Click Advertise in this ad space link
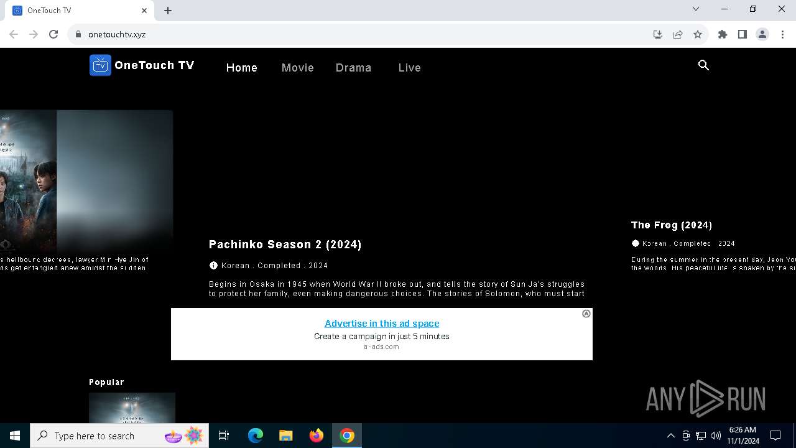This screenshot has width=796, height=448. 382,324
